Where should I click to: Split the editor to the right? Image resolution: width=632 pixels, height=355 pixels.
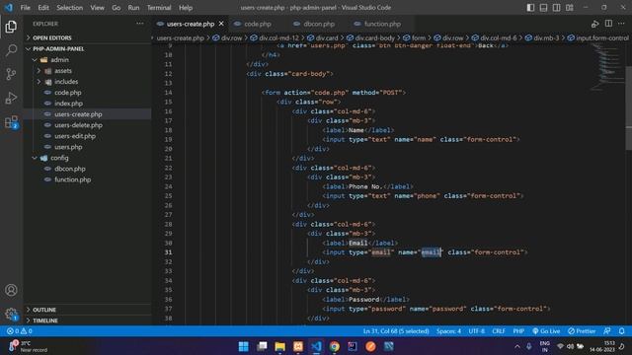pos(608,24)
